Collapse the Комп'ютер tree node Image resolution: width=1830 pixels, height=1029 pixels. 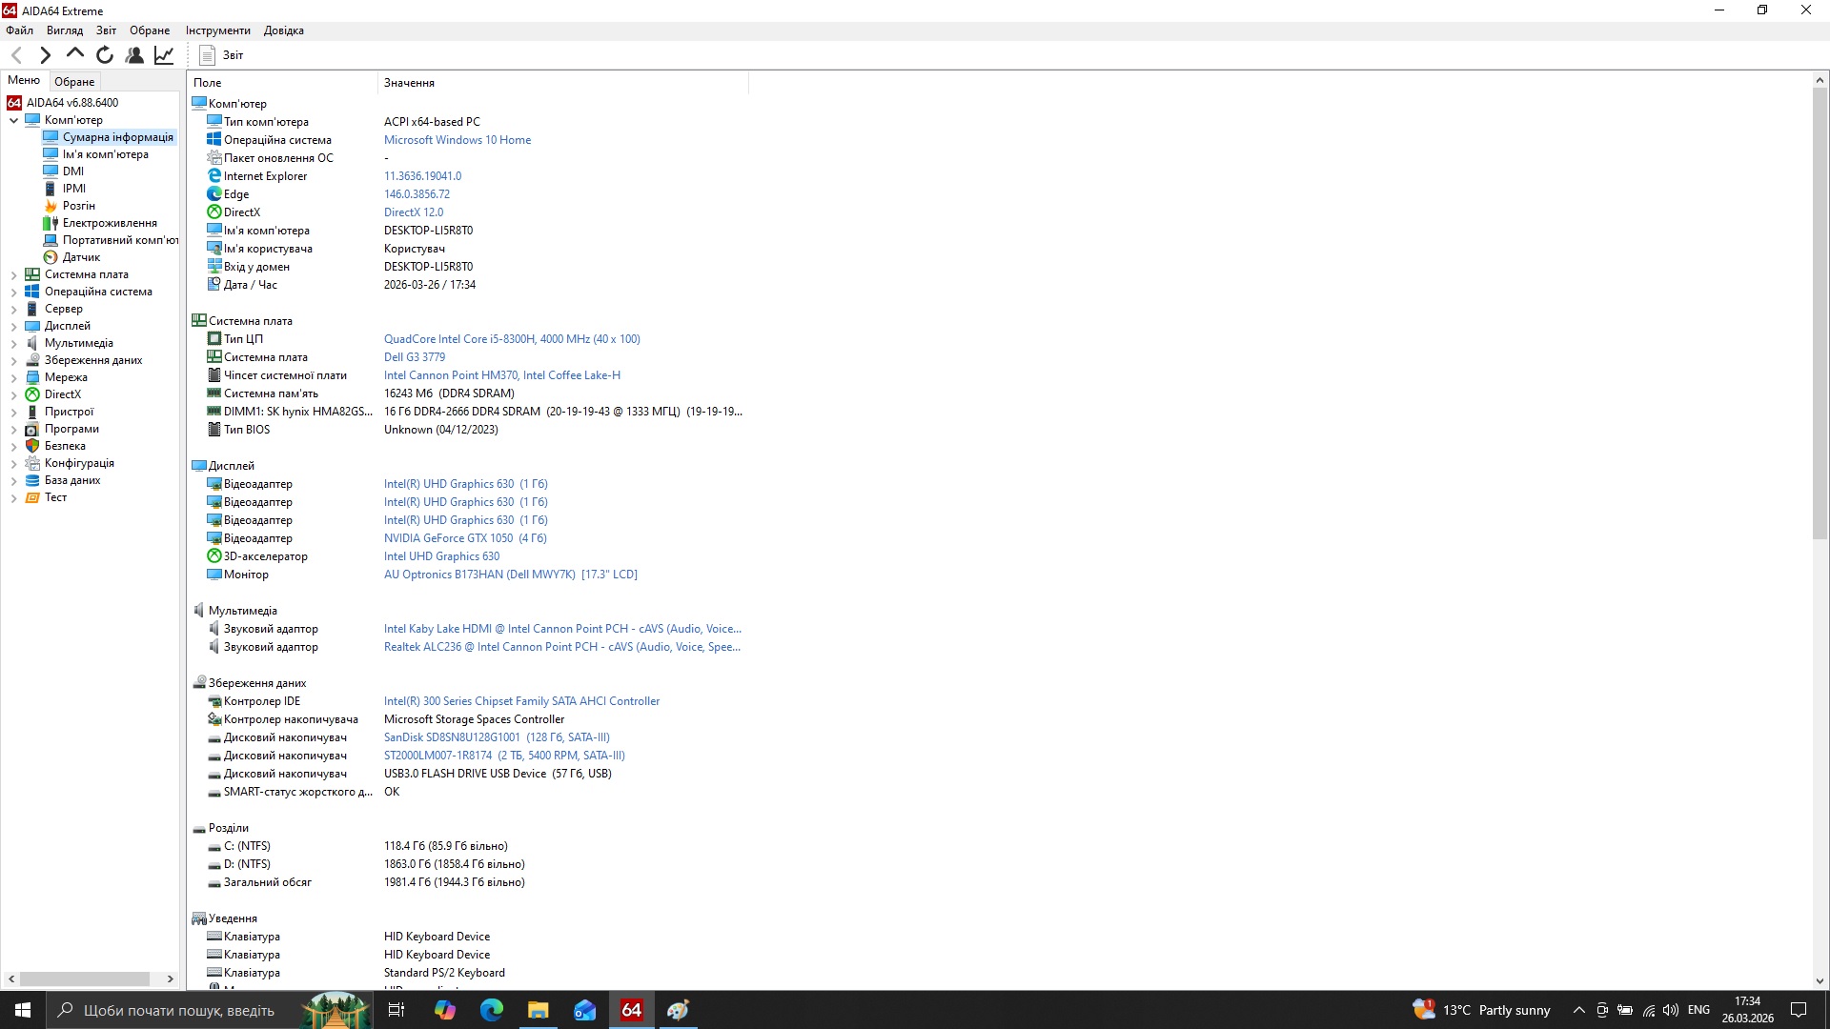13,121
